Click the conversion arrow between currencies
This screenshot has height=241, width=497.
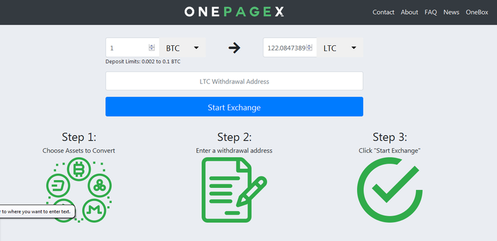coord(234,48)
